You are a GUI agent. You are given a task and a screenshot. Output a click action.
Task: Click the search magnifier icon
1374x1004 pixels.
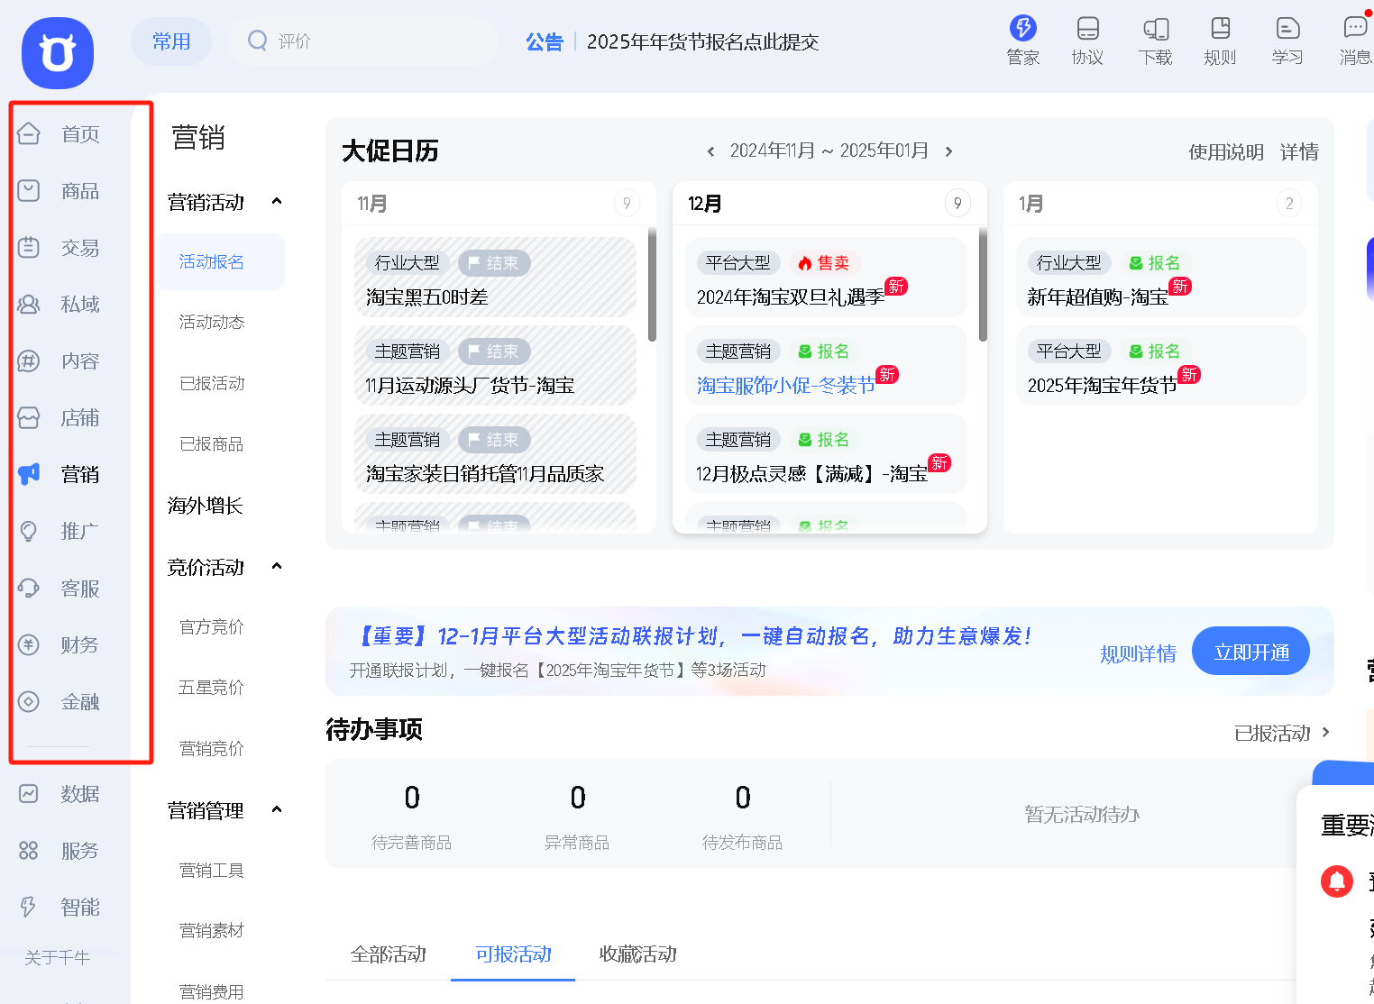click(x=258, y=41)
